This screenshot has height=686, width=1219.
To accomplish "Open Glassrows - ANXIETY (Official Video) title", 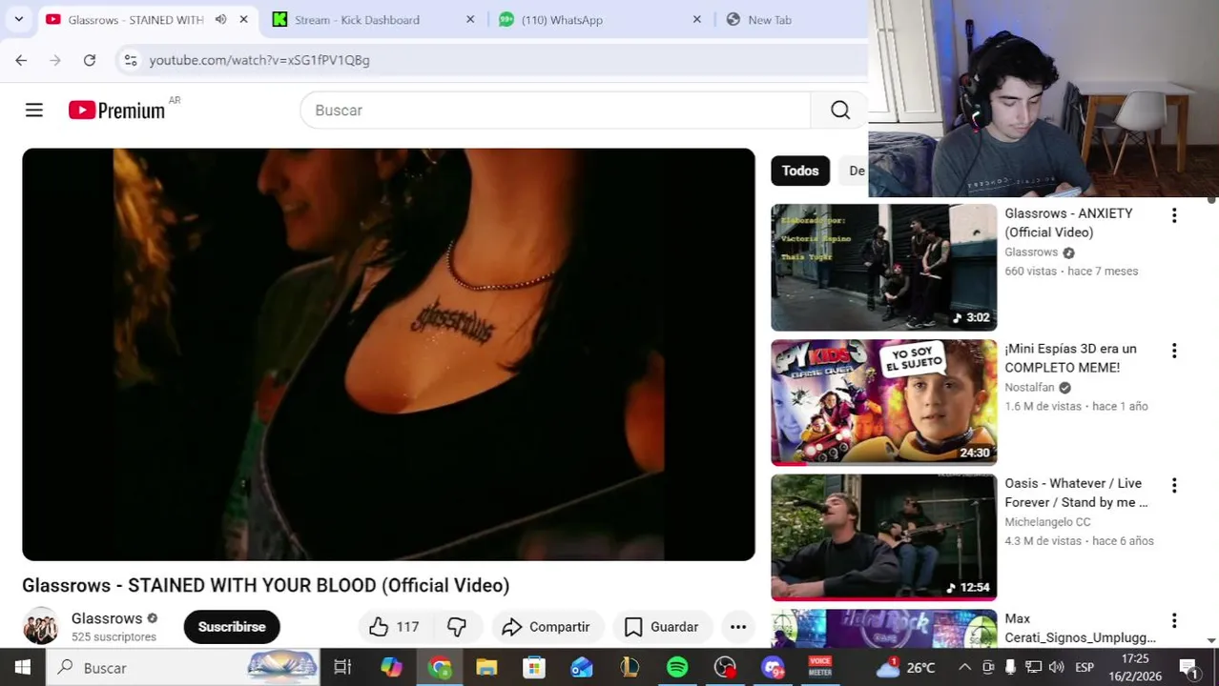I will click(x=1068, y=223).
